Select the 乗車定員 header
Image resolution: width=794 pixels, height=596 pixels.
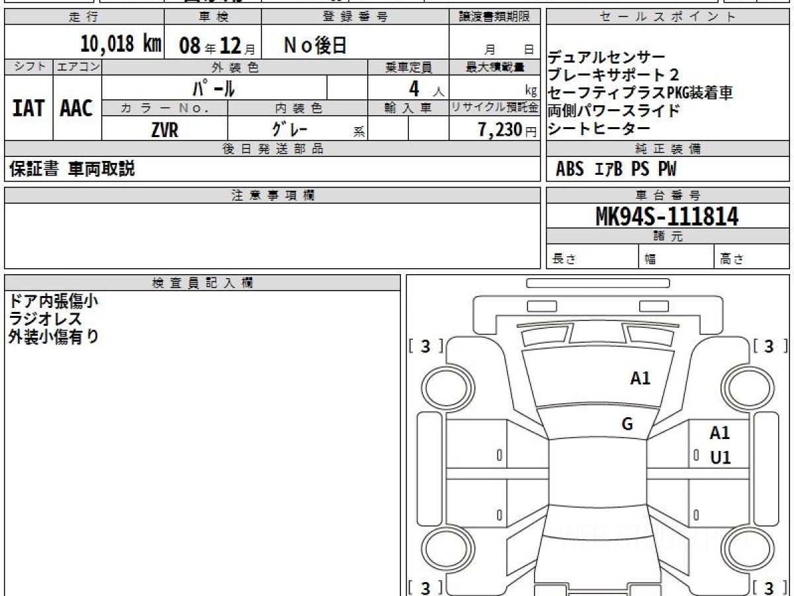coord(408,67)
